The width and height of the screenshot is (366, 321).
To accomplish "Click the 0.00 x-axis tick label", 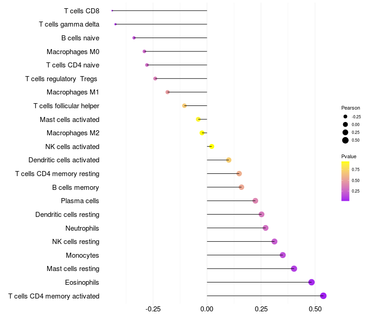I will click(x=207, y=309).
